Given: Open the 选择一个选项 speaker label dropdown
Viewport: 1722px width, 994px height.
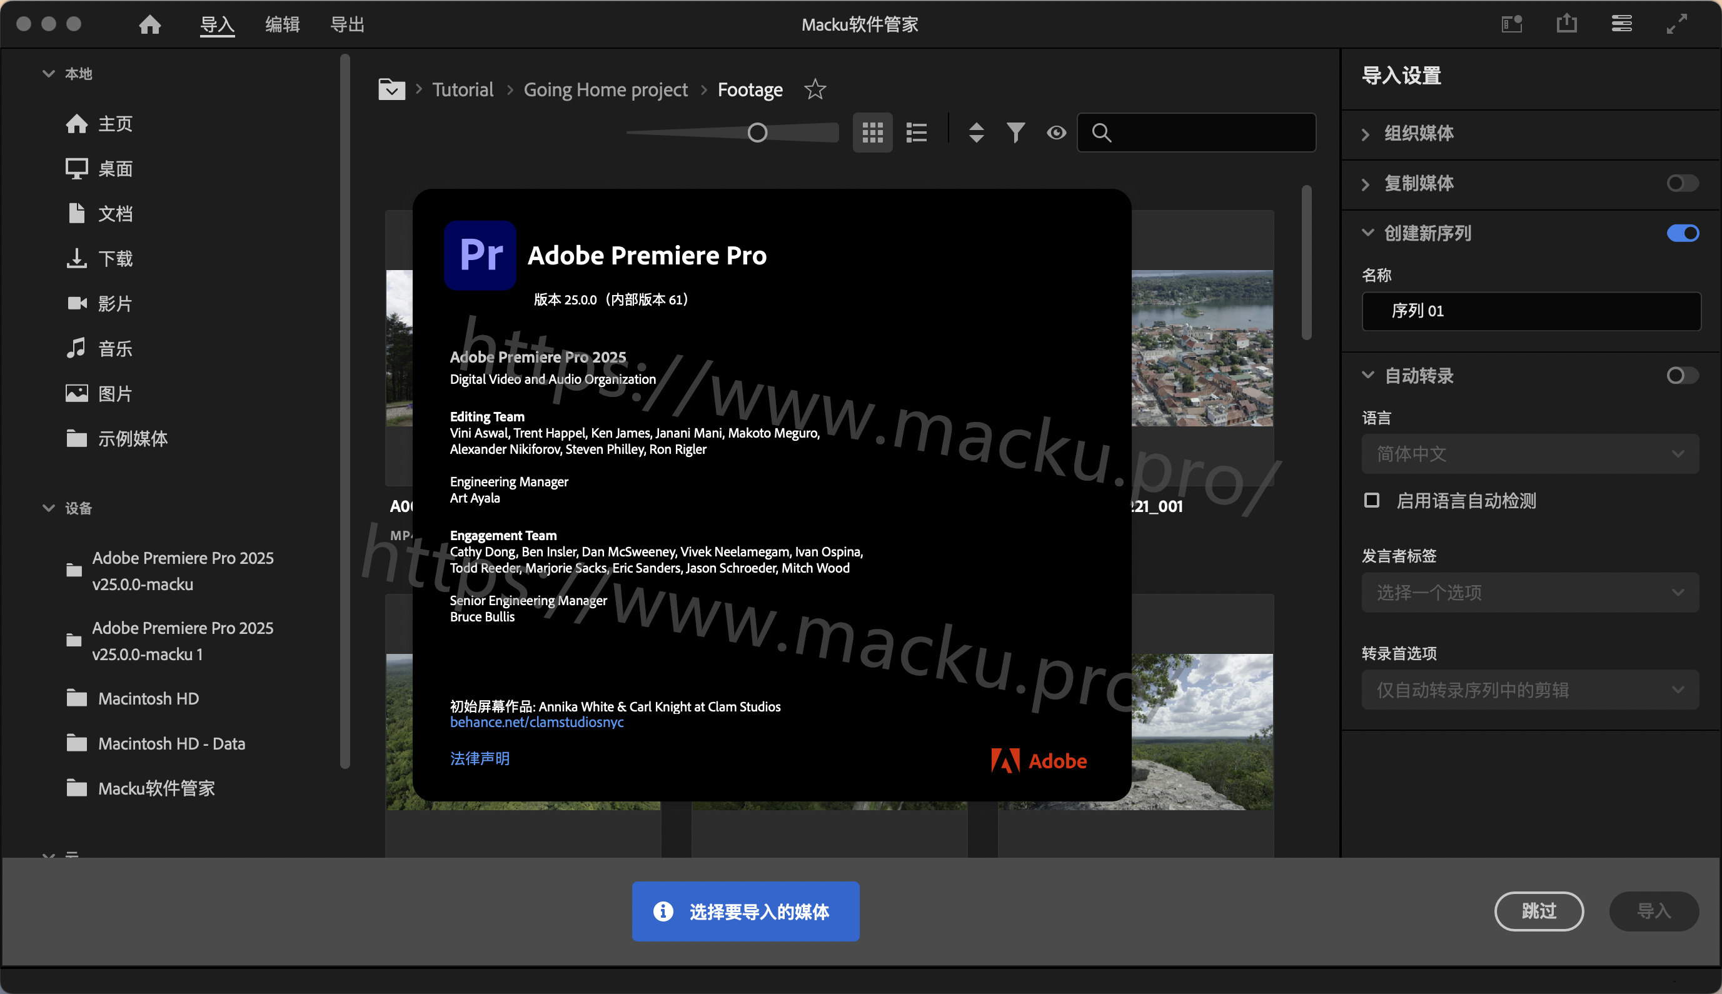Looking at the screenshot, I should pos(1530,592).
